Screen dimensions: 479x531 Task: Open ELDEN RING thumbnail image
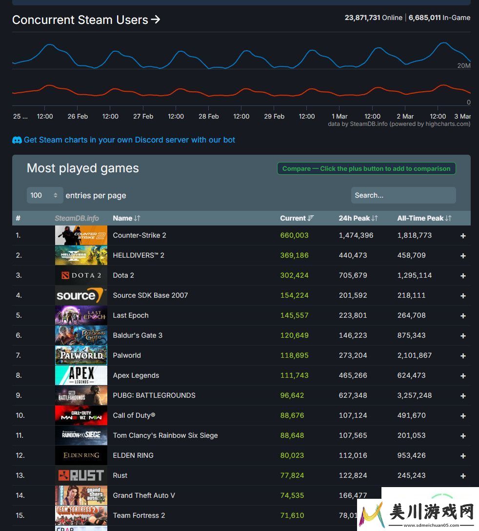pos(81,455)
